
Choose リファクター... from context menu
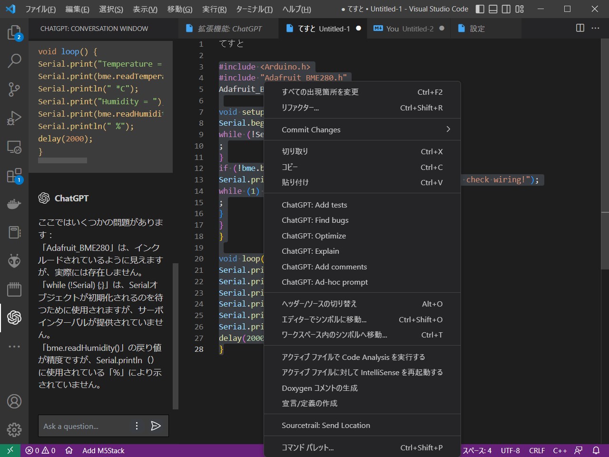pyautogui.click(x=363, y=108)
